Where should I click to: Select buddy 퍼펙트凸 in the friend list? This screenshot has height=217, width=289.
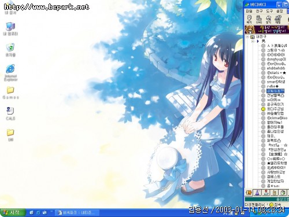(x=274, y=141)
